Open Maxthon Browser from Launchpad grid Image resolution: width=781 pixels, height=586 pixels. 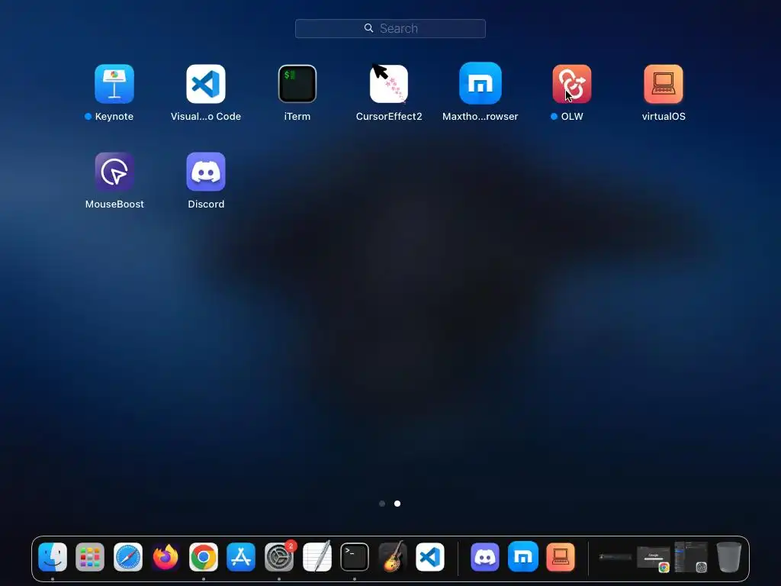tap(480, 84)
